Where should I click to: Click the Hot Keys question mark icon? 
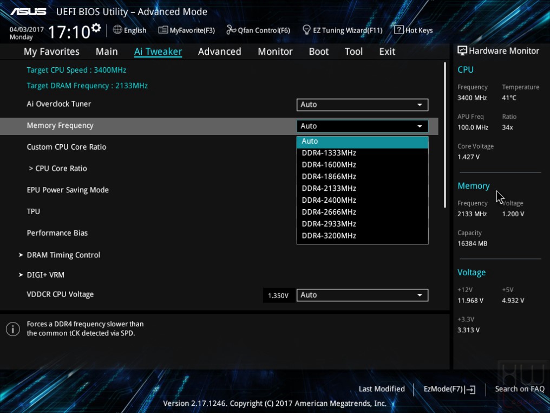398,30
